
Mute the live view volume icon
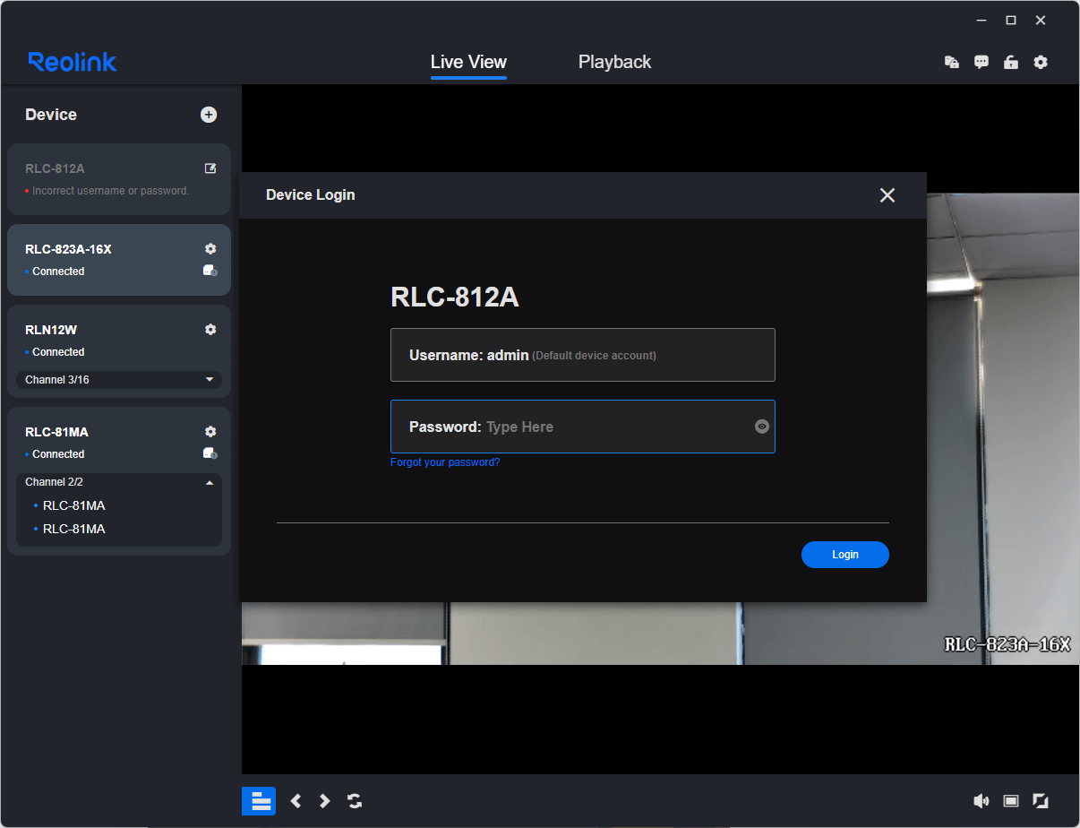coord(981,801)
